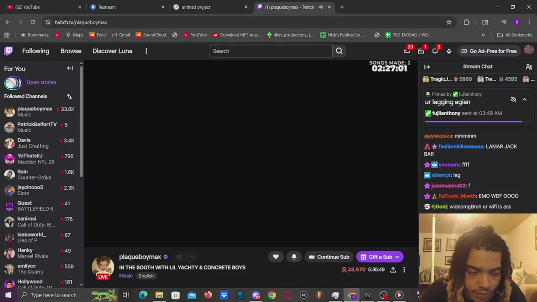This screenshot has width=537, height=302.
Task: Open File Explorer from taskbar
Action: (159, 295)
